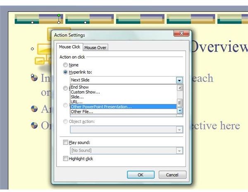The width and height of the screenshot is (248, 192).
Task: Choose Custom Show... from the list
Action: coord(123,92)
